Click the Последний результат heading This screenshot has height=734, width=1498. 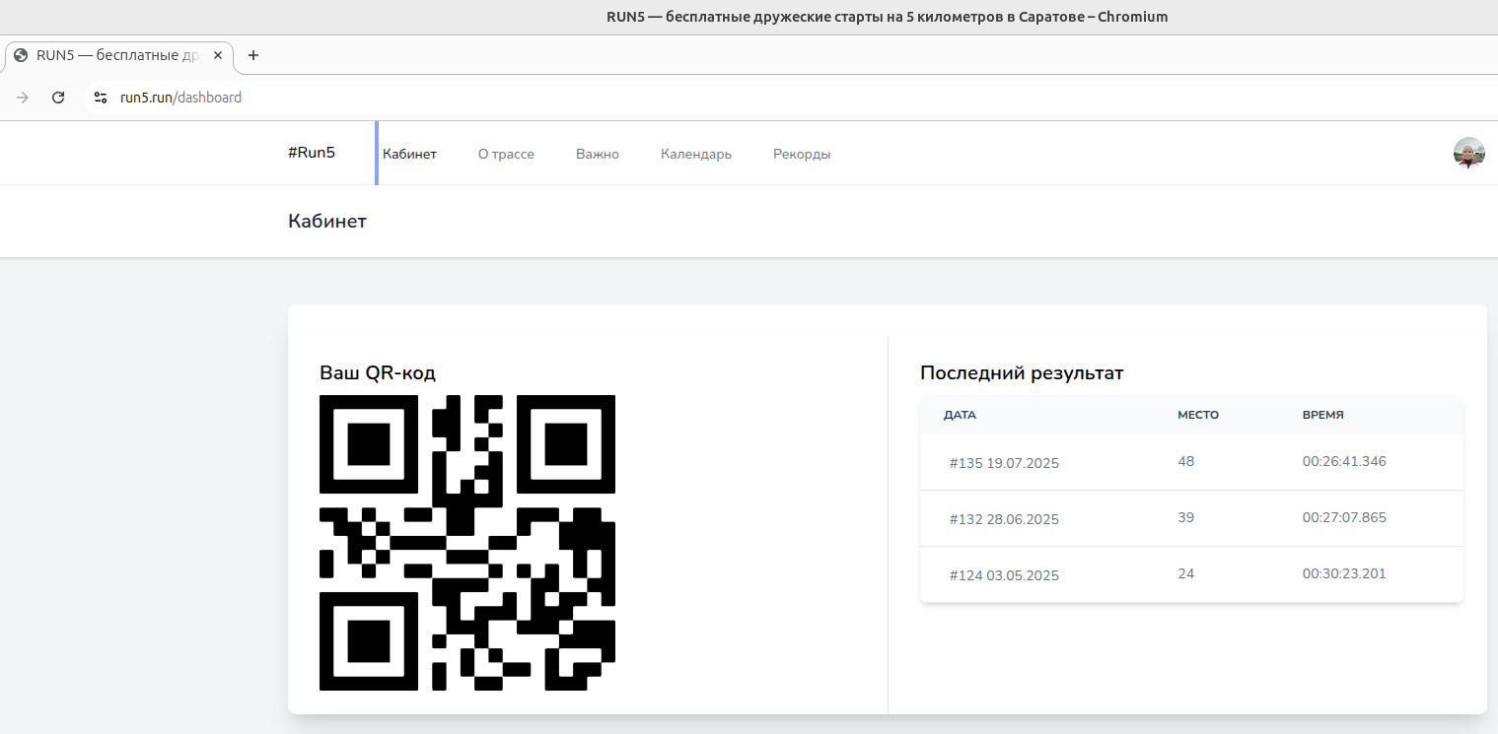(1022, 373)
